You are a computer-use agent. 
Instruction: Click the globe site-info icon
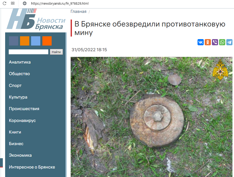click(25, 3)
